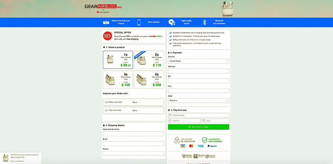Click the SSL encryption padlock icon
Screen dimensions: 333x164
pos(177,140)
